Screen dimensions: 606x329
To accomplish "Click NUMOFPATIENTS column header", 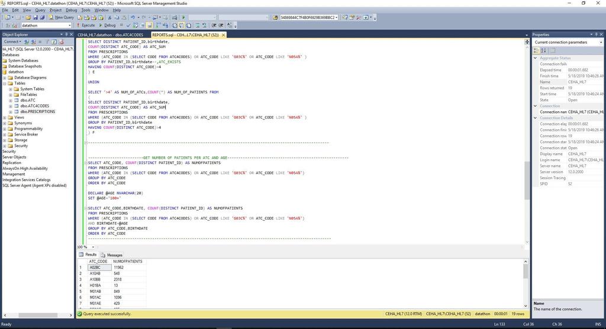I will coord(128,262).
